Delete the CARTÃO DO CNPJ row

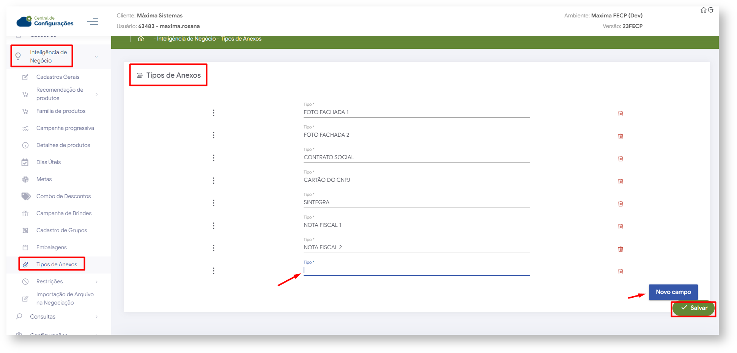coord(620,181)
